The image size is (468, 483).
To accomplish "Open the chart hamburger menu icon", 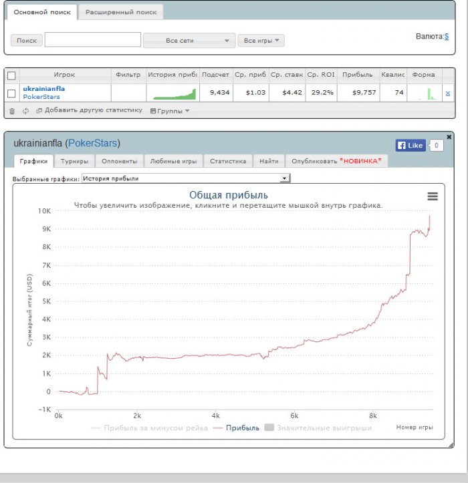I will 433,196.
